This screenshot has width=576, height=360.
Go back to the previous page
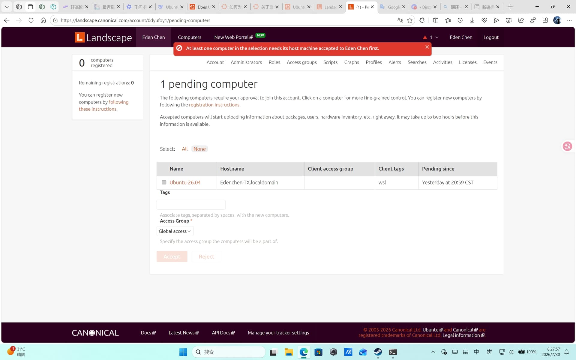(7, 20)
